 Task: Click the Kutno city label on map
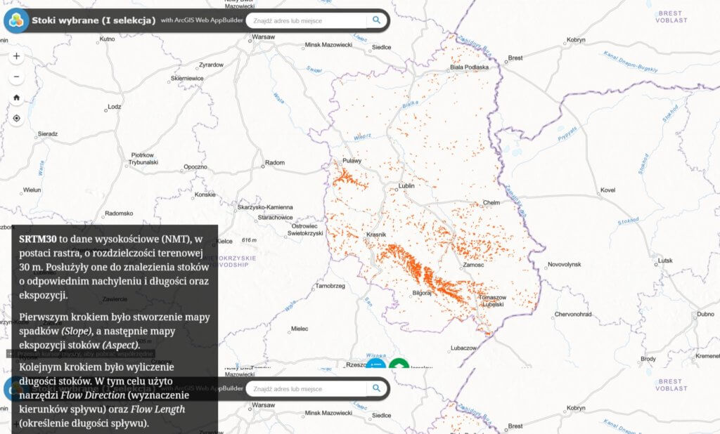[107, 39]
